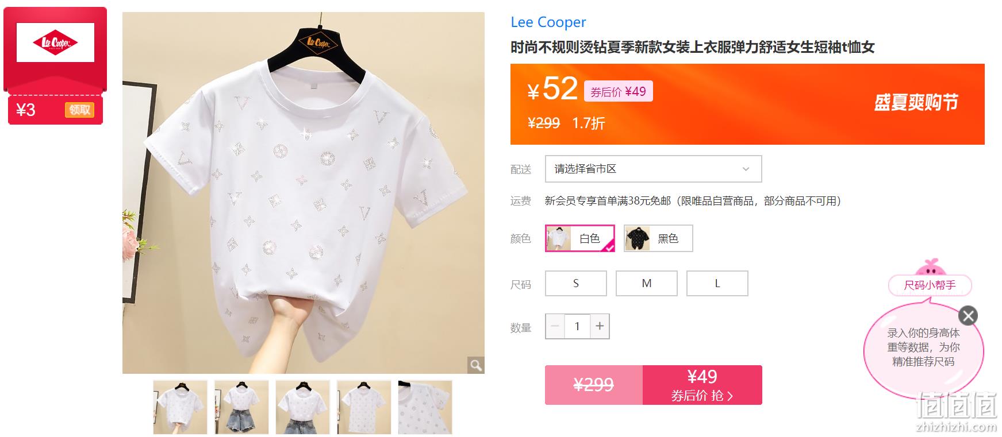
Task: Choose size S
Action: [x=576, y=284]
